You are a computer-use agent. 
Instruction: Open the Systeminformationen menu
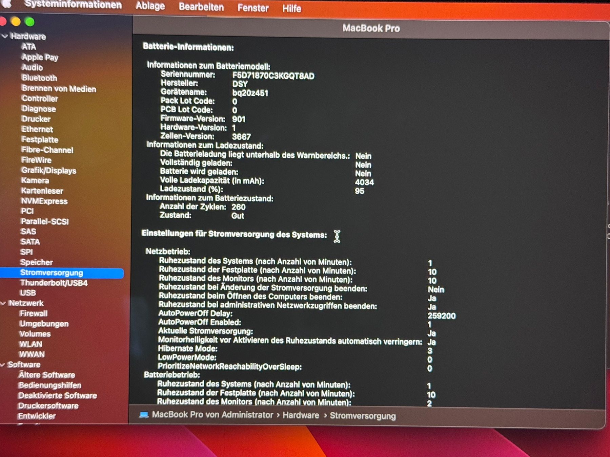73,4
